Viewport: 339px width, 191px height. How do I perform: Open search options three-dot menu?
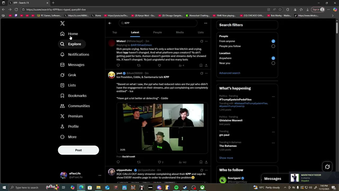[x=206, y=23]
